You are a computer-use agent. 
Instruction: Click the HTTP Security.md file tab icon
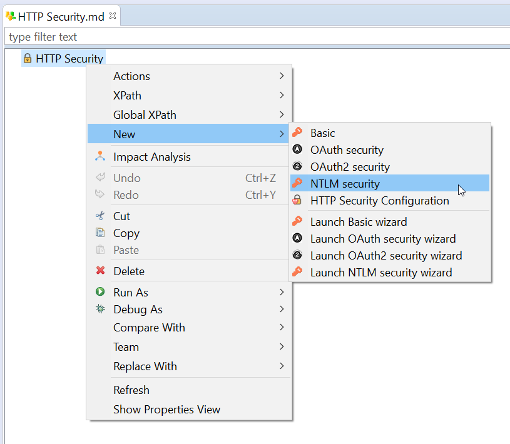11,16
